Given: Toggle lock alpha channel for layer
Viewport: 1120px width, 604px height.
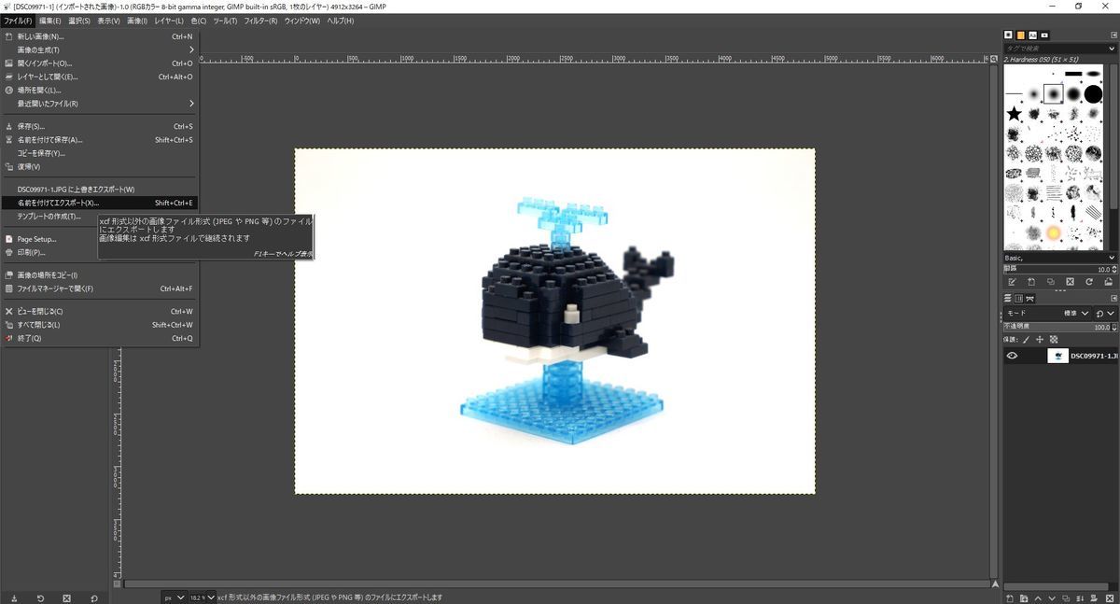Looking at the screenshot, I should click(1054, 340).
